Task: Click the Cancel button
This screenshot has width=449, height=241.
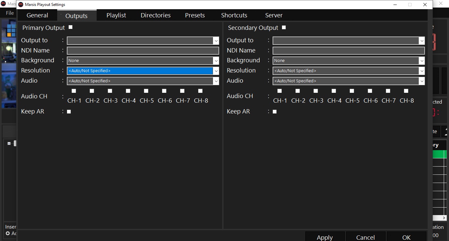Action: pos(366,237)
